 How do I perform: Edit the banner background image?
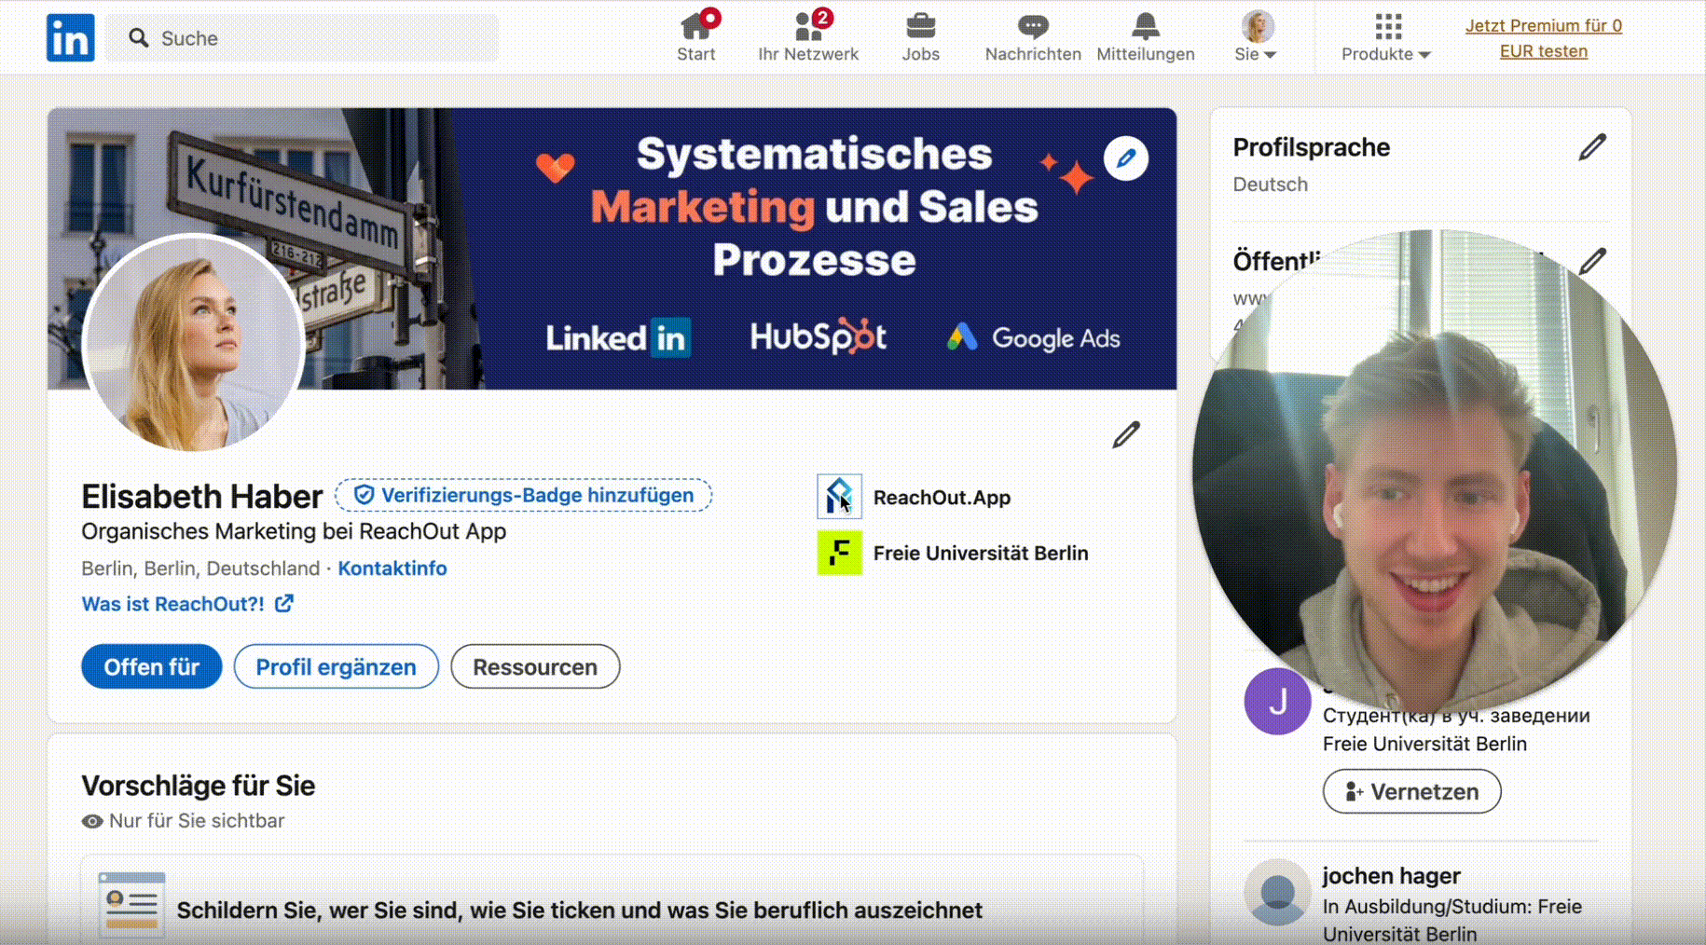tap(1126, 158)
